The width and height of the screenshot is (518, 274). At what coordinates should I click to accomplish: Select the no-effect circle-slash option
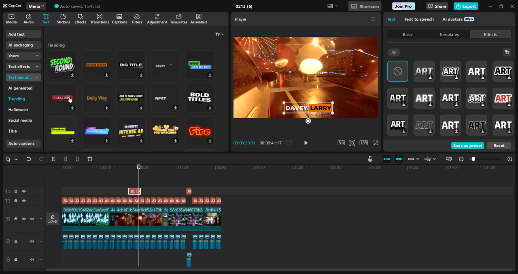coord(397,71)
